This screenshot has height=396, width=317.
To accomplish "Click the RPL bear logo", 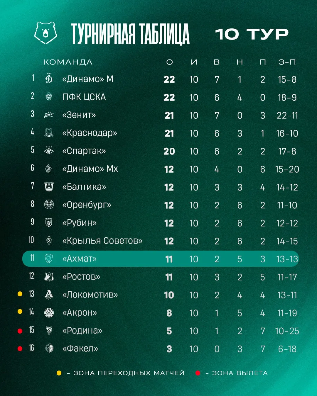I will tap(45, 33).
